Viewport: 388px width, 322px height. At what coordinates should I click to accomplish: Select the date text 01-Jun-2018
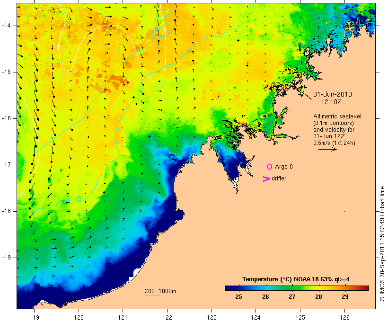point(333,94)
